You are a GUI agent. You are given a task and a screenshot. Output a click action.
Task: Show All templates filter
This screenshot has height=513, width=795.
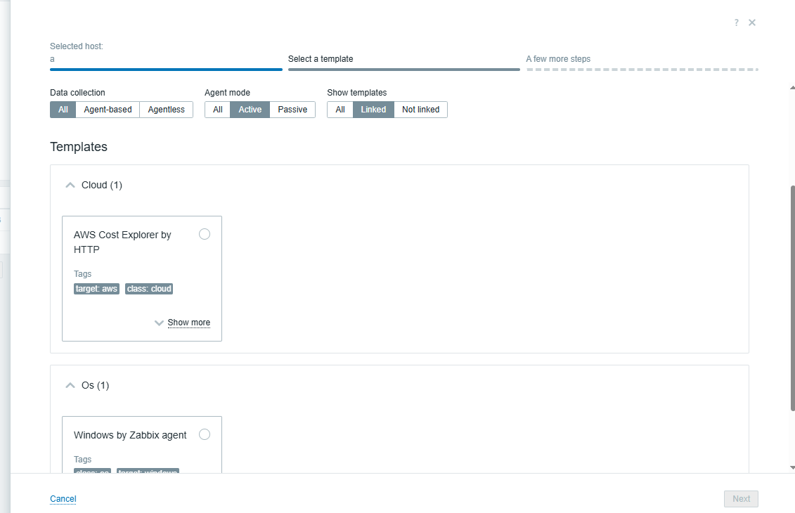coord(340,110)
